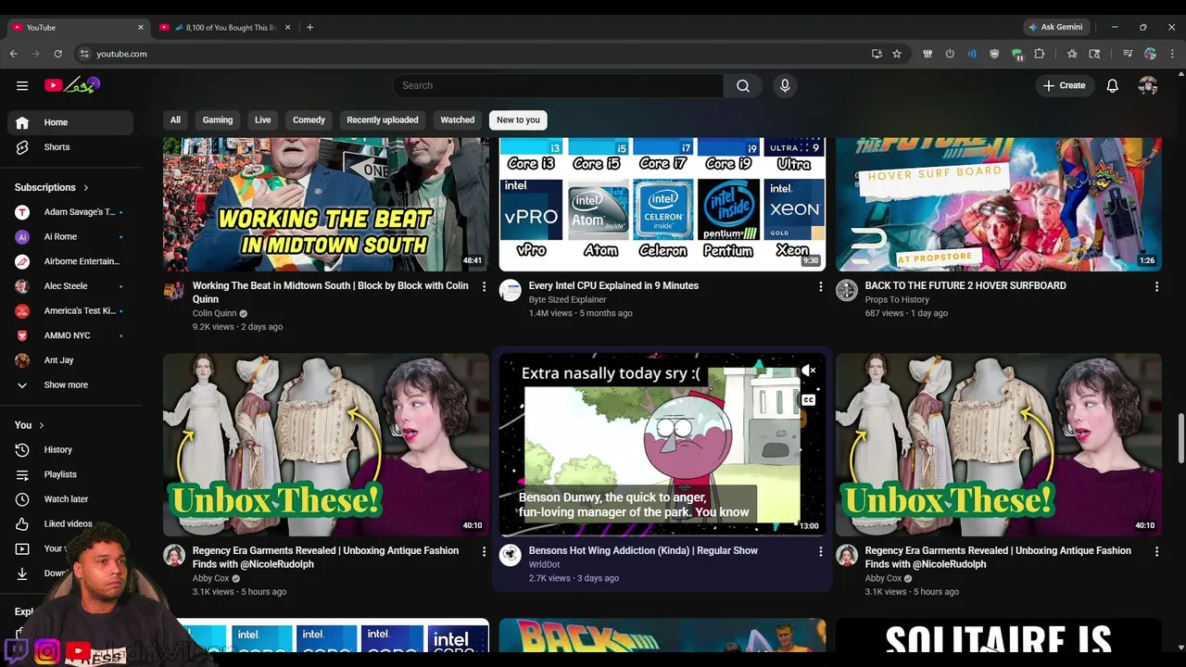Image resolution: width=1186 pixels, height=667 pixels.
Task: Expand the You section chevron
Action: [41, 425]
